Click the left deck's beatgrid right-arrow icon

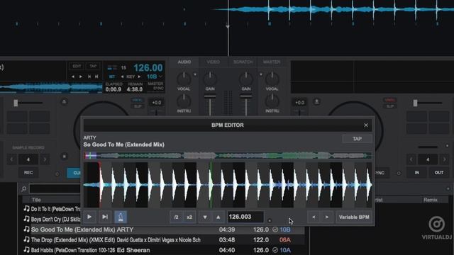[x=81, y=76]
